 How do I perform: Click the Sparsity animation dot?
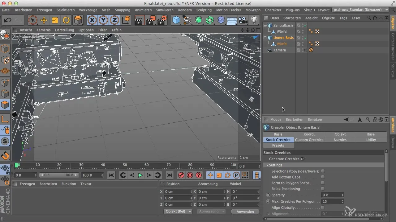(x=268, y=195)
